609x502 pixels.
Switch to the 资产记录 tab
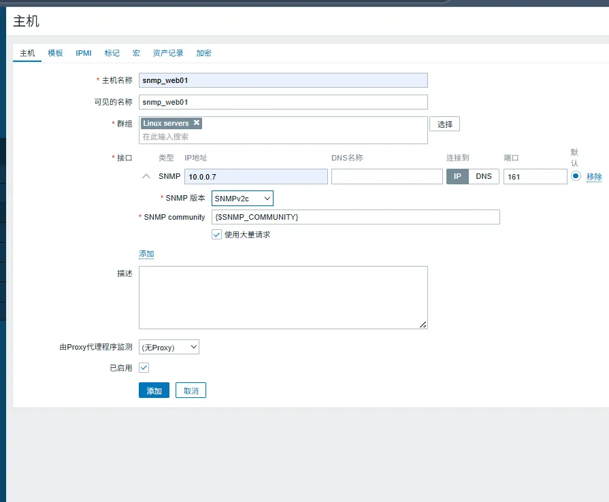(168, 53)
